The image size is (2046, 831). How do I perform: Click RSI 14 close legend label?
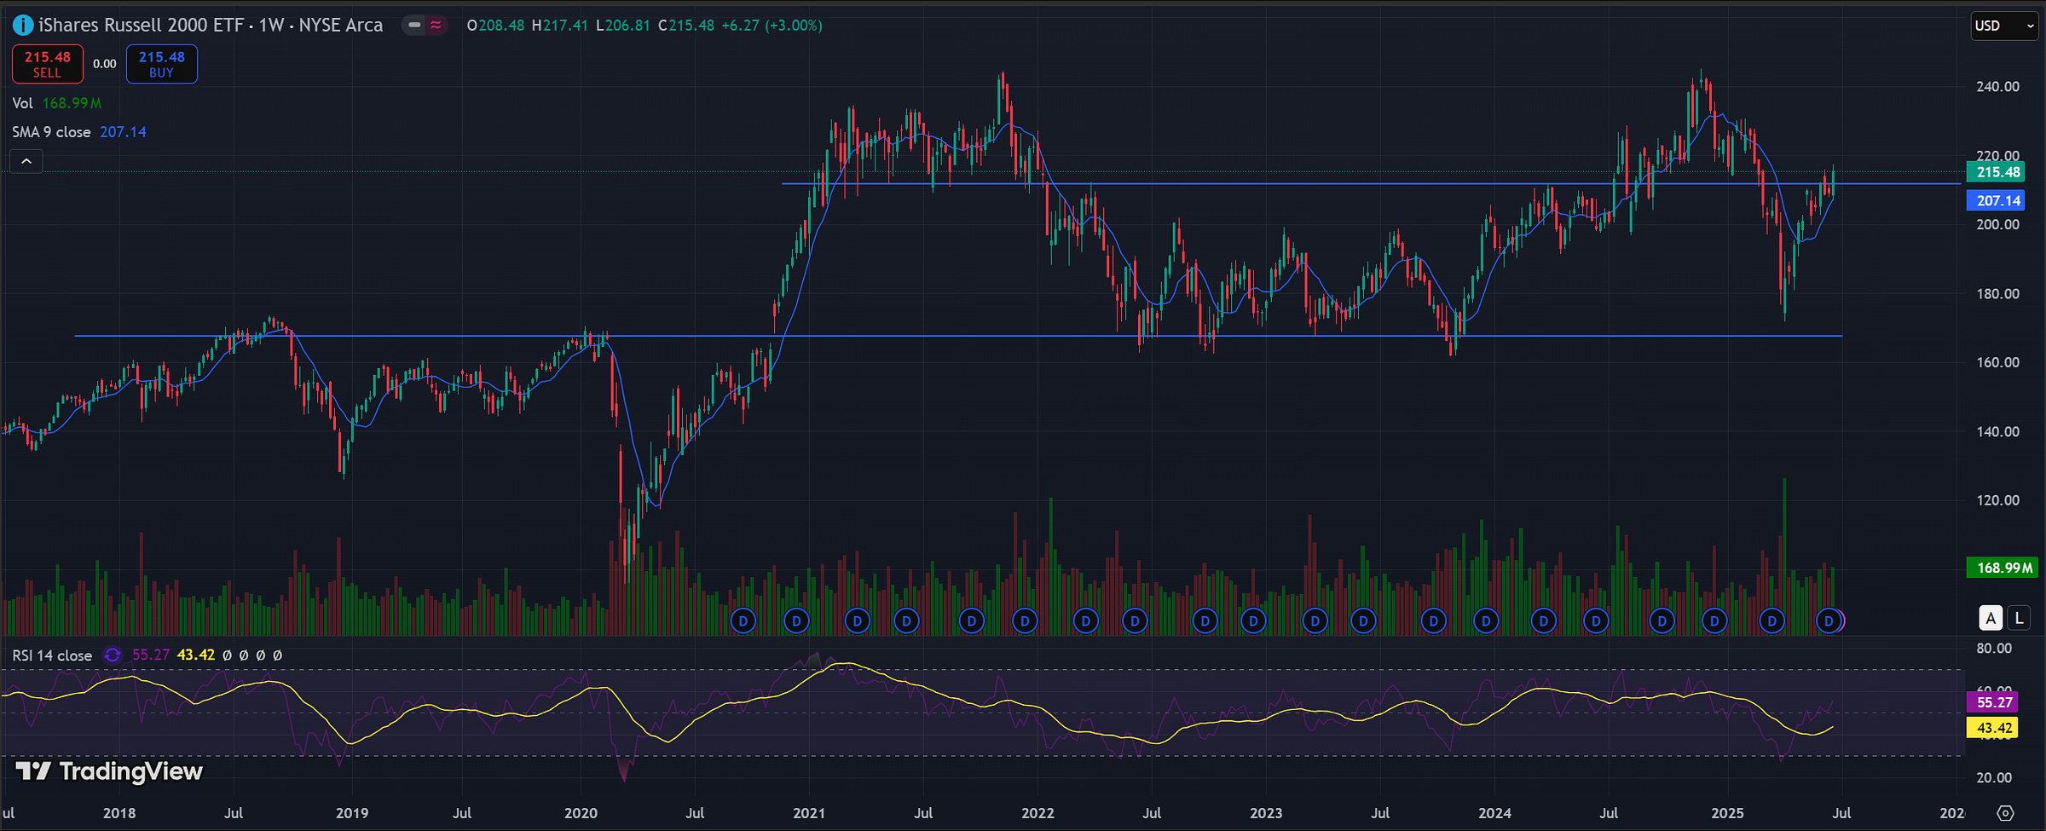(52, 655)
